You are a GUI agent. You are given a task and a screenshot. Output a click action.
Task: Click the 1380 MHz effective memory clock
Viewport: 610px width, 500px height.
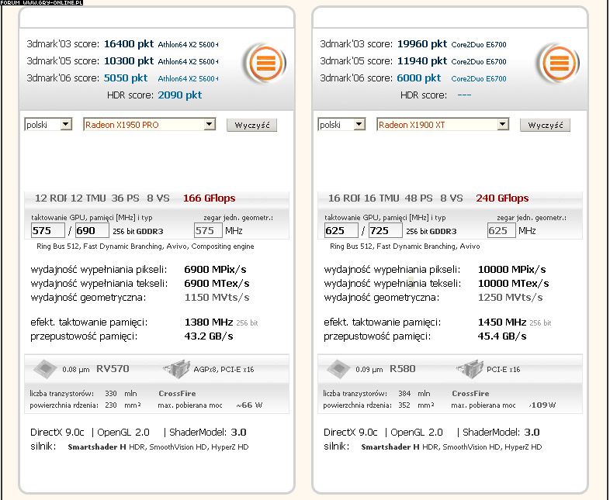pyautogui.click(x=209, y=322)
